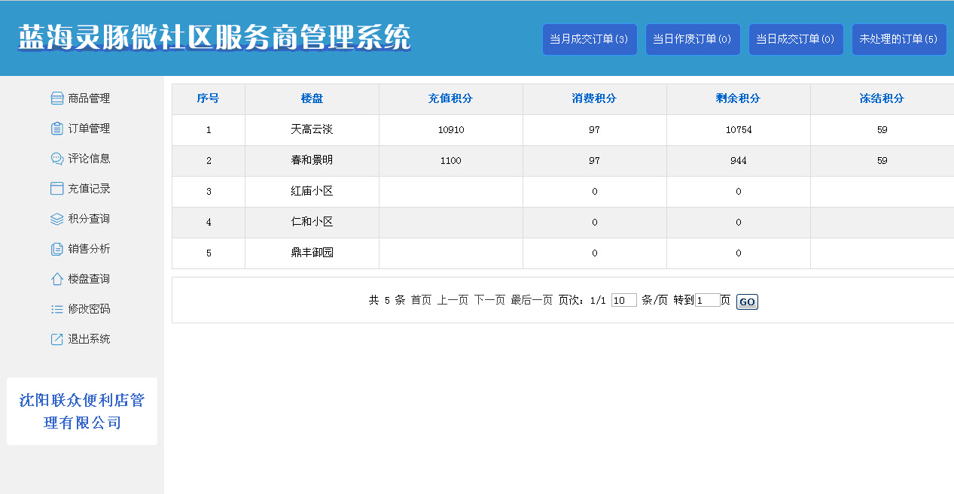Choose 修改密码 in the sidebar
954x494 pixels.
tap(89, 309)
